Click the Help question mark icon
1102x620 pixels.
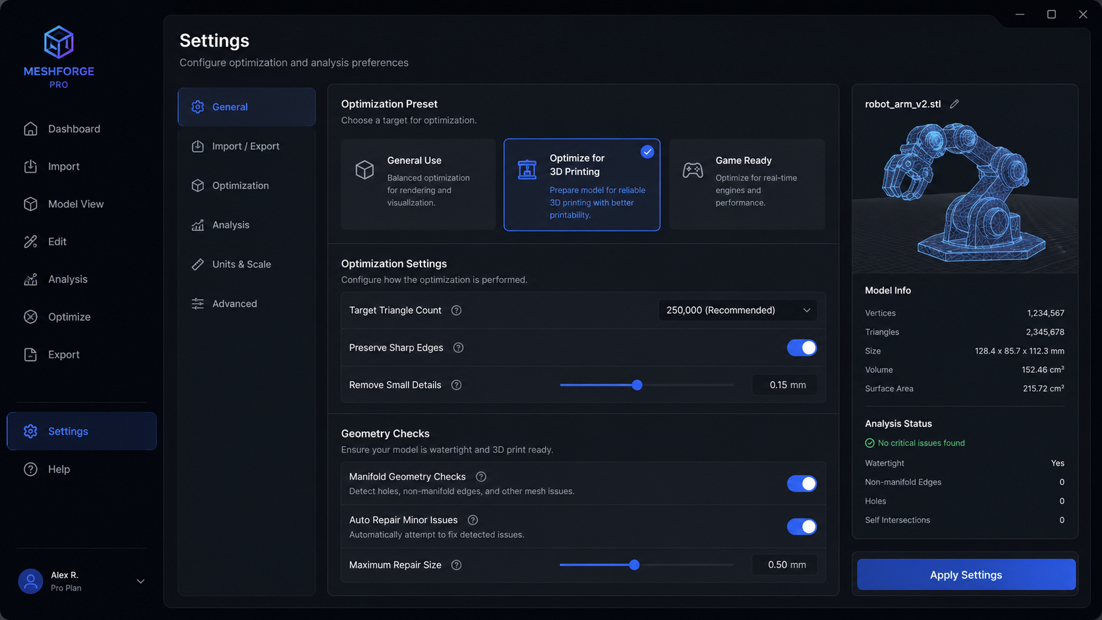click(x=30, y=469)
